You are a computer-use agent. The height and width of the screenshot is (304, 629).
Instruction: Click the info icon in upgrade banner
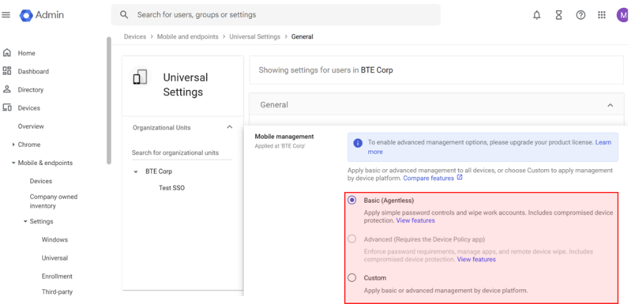pyautogui.click(x=358, y=143)
